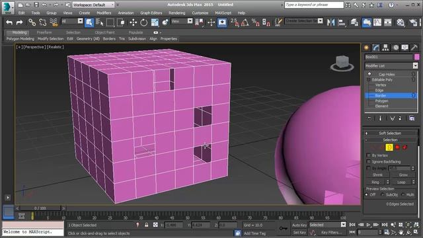Image resolution: width=423 pixels, height=238 pixels.
Task: Select the Off preview selection radio
Action: pos(366,194)
